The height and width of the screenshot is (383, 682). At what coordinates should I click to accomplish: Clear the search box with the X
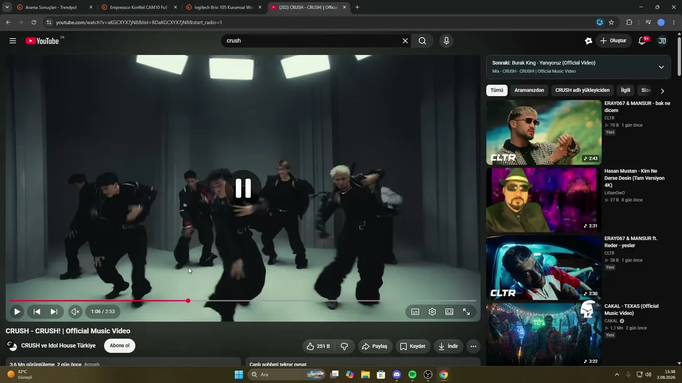tap(405, 41)
